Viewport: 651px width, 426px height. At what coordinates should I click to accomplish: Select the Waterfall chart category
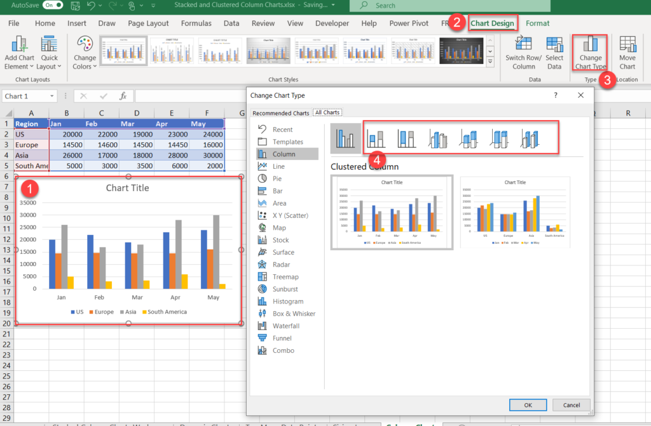(x=286, y=326)
